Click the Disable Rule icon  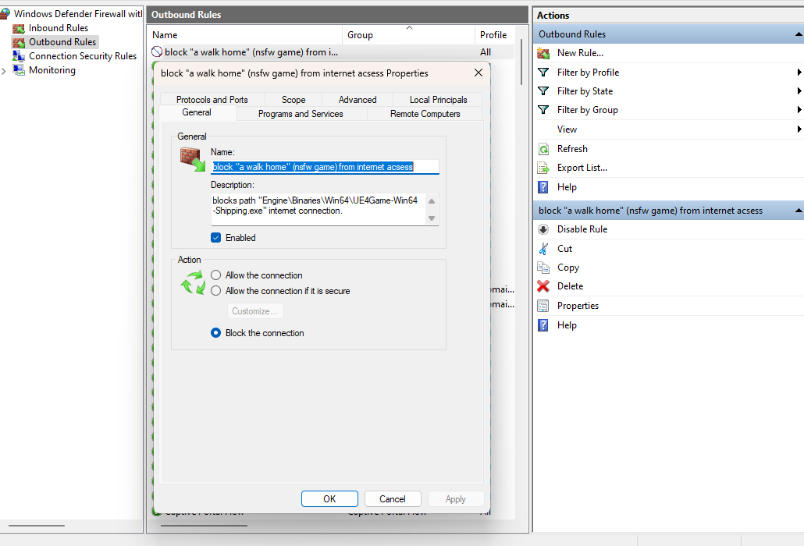pyautogui.click(x=543, y=229)
